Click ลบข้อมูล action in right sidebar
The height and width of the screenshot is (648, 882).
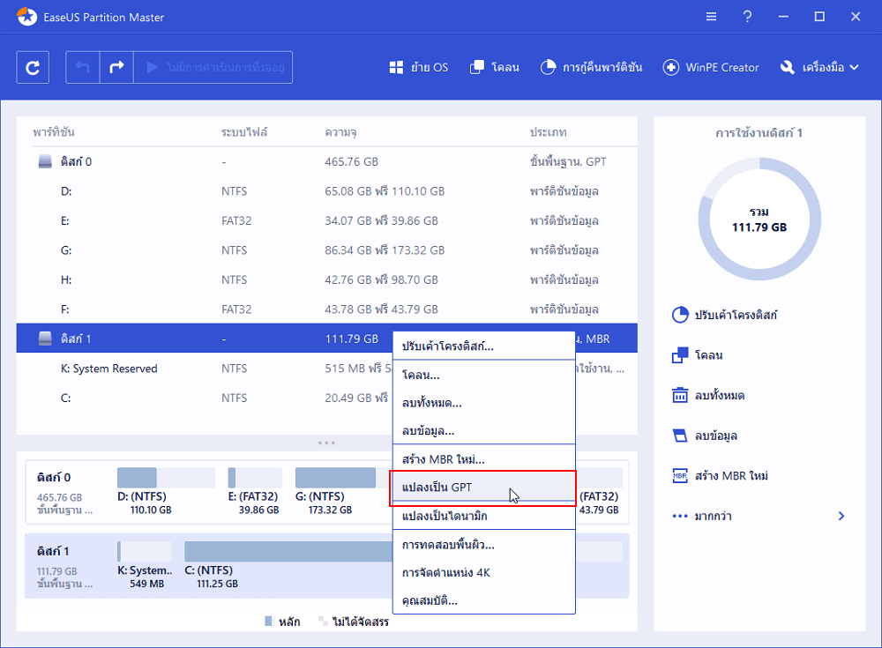705,436
